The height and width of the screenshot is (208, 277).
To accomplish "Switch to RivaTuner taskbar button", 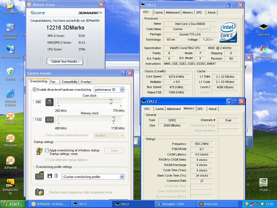I will [x=217, y=204].
